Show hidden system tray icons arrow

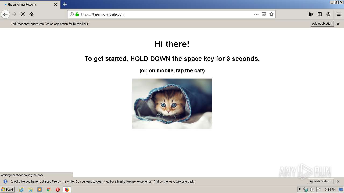tap(300, 190)
